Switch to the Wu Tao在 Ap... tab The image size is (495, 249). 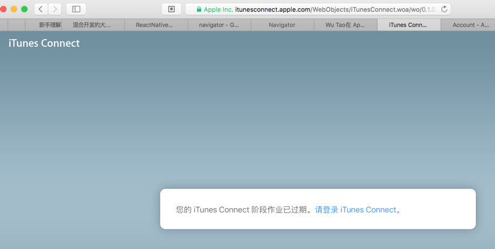[345, 25]
